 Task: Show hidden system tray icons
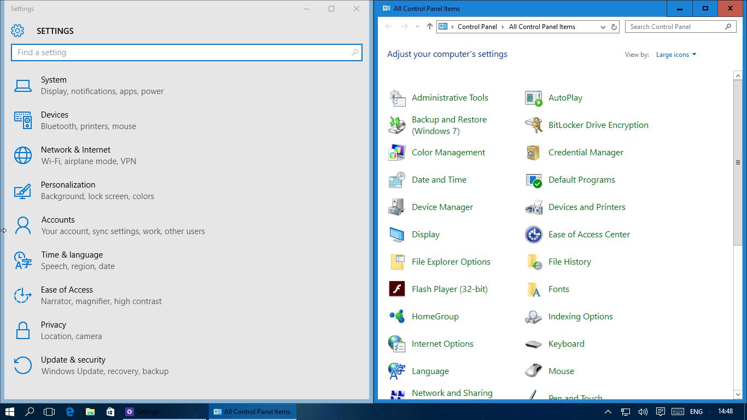pyautogui.click(x=608, y=412)
